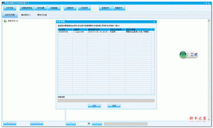This screenshot has height=128, width=213.
Task: Click the second button under the friends list
Action: click(37, 123)
